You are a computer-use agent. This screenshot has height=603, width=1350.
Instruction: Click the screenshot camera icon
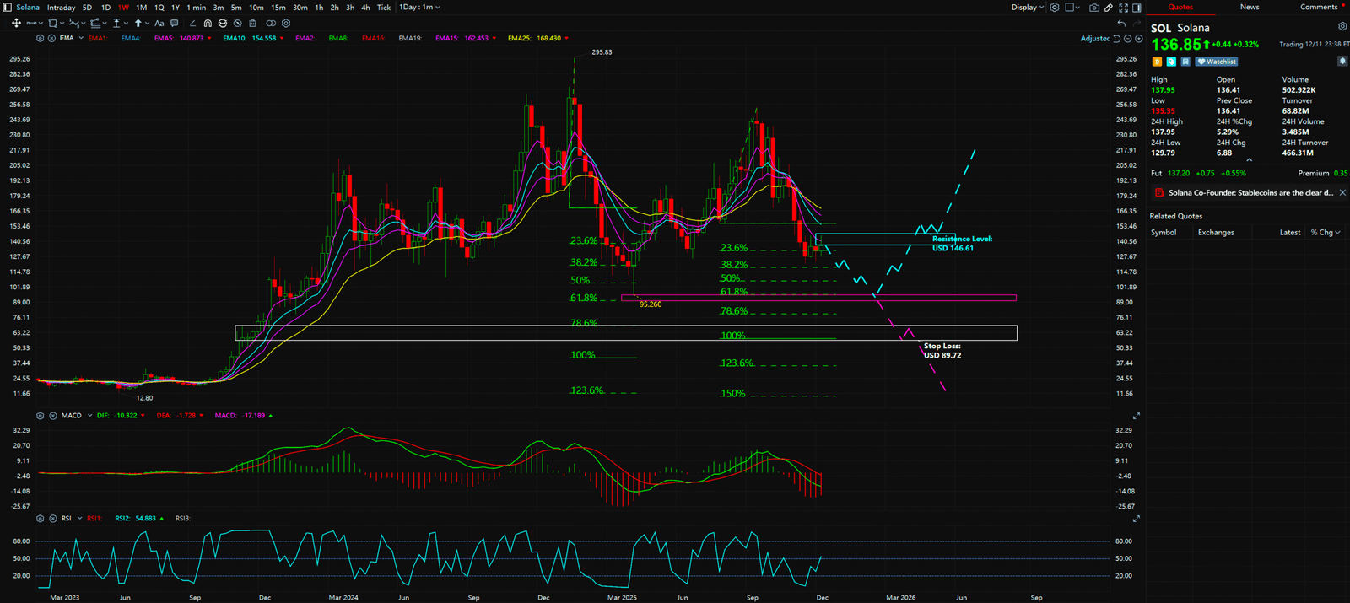pos(1094,8)
